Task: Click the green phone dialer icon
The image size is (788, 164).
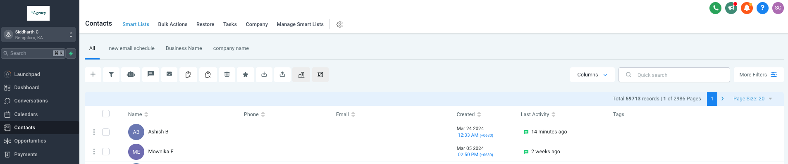Action: [x=715, y=8]
